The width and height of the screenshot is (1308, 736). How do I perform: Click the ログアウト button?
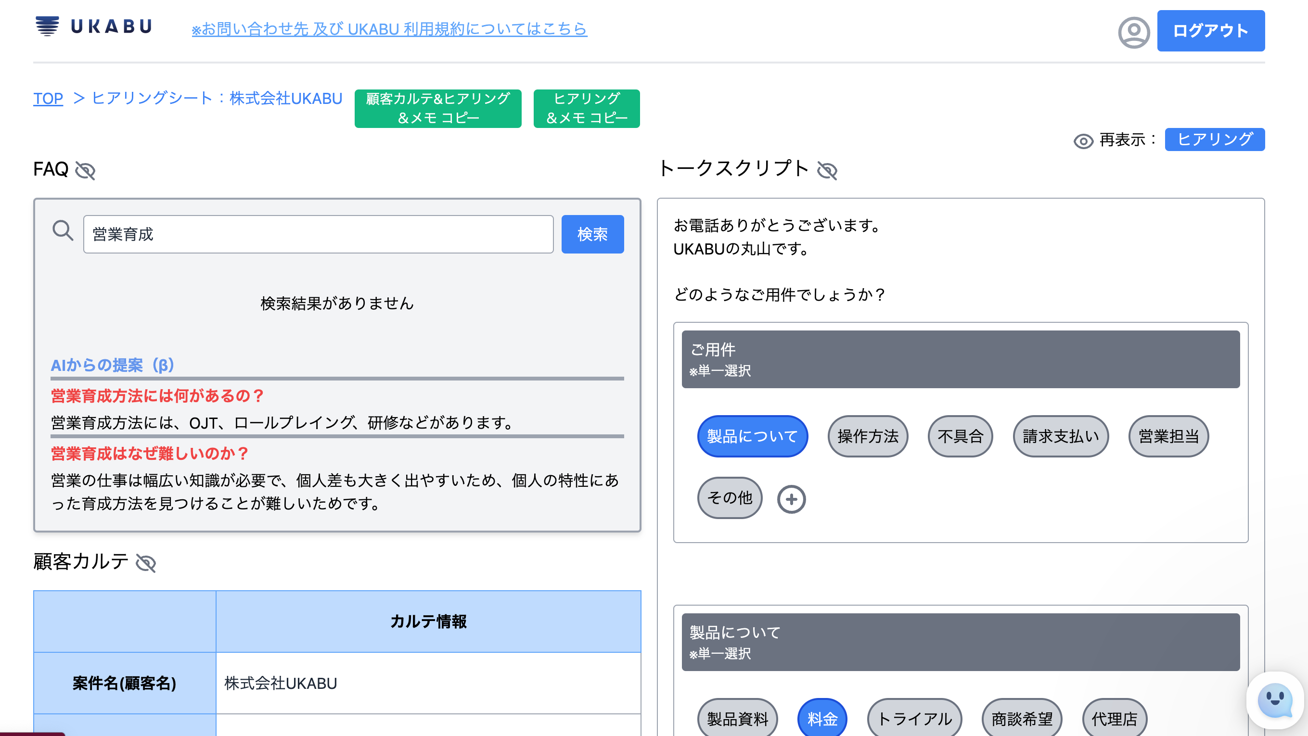click(x=1210, y=31)
